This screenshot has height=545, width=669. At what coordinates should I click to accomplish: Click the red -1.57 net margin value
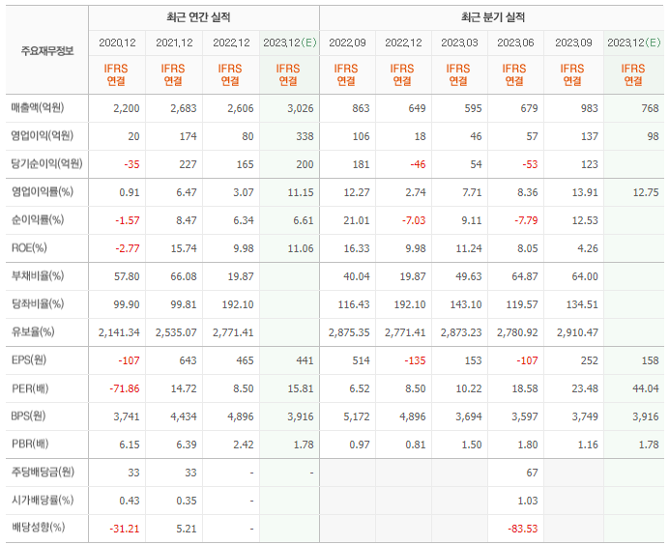(x=128, y=220)
